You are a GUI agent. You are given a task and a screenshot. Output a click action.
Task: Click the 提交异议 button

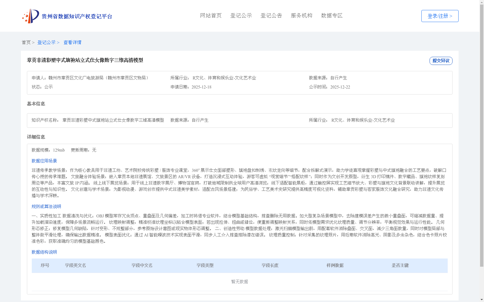(x=441, y=61)
